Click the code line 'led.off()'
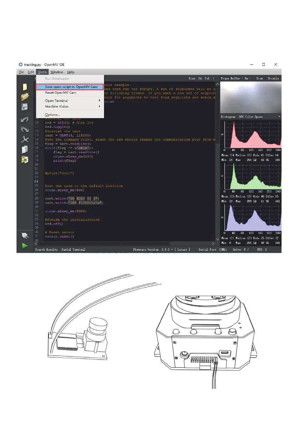The width and height of the screenshot is (299, 424). click(54, 224)
